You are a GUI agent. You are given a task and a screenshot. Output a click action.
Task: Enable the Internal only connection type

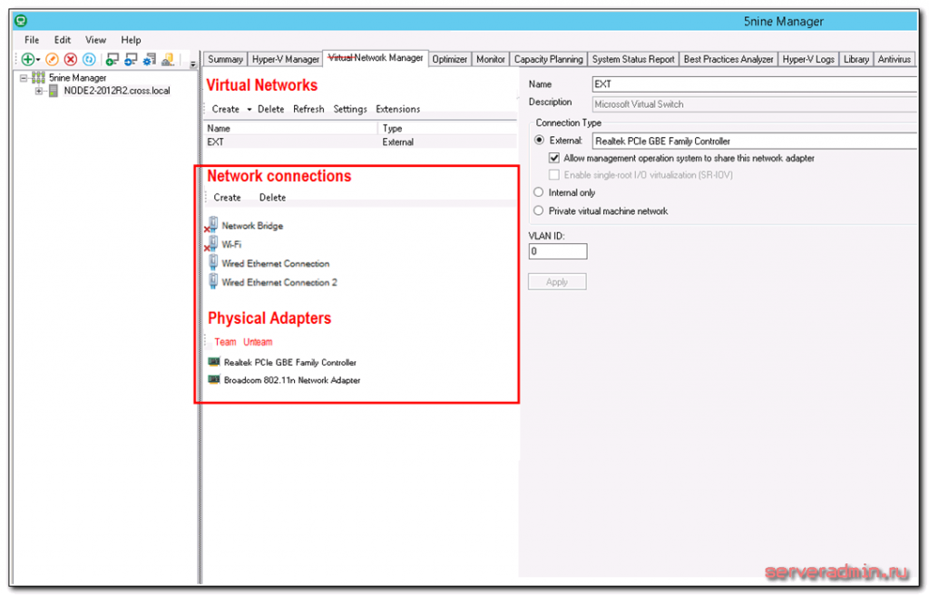[x=539, y=192]
